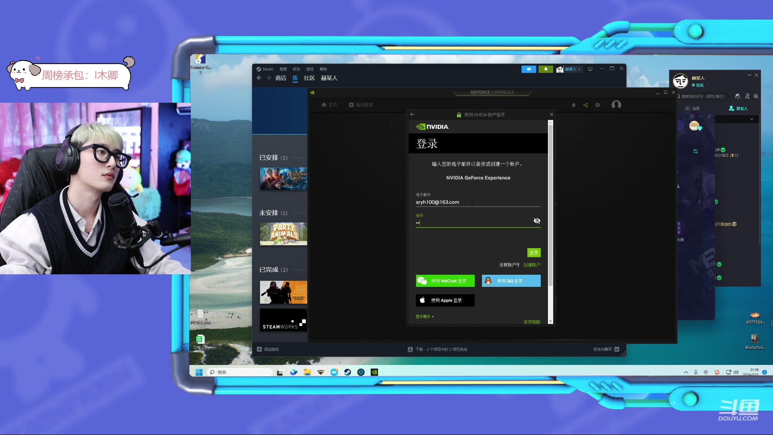
Task: Open hamburger menu in dark overlay window
Action: pyautogui.click(x=692, y=116)
